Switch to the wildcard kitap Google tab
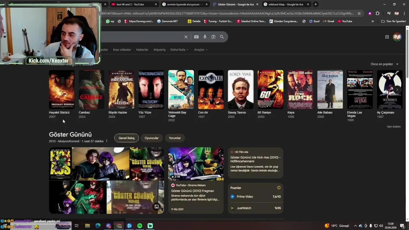The height and width of the screenshot is (230, 409). click(x=286, y=4)
